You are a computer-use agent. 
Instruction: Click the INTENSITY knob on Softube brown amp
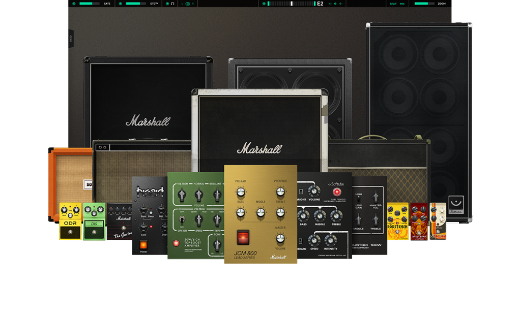coord(330,240)
